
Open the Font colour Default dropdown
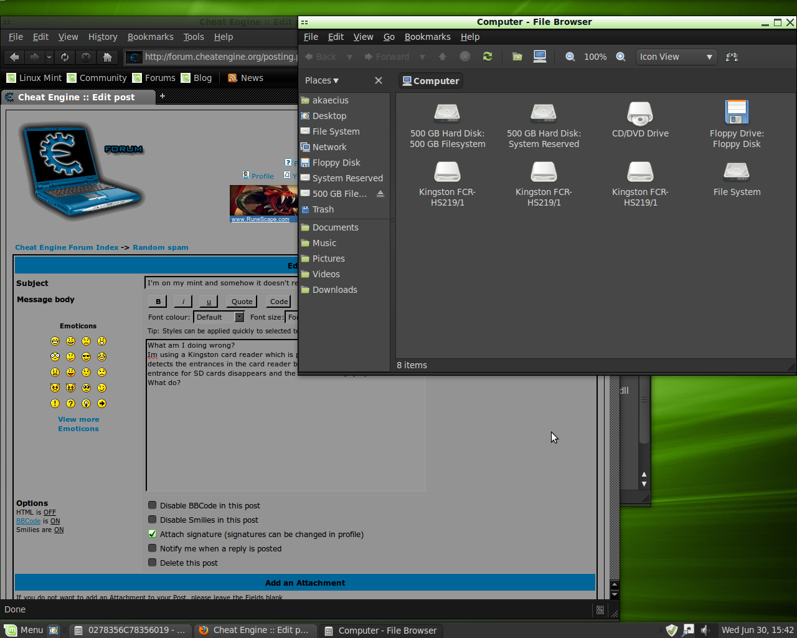[x=219, y=317]
